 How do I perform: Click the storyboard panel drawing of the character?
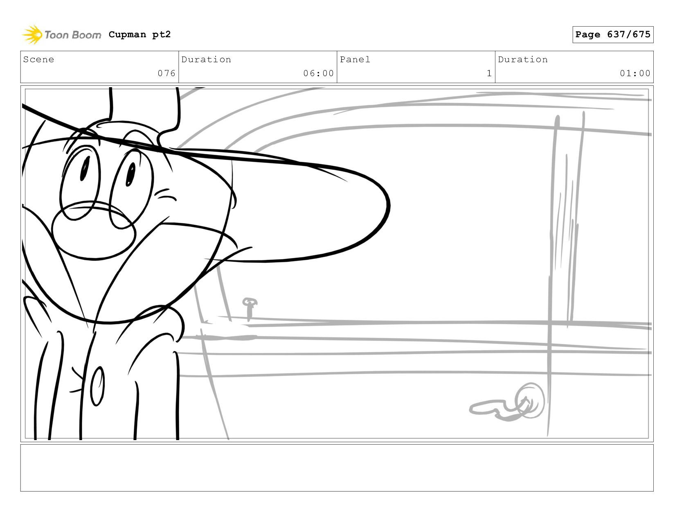pos(337,264)
